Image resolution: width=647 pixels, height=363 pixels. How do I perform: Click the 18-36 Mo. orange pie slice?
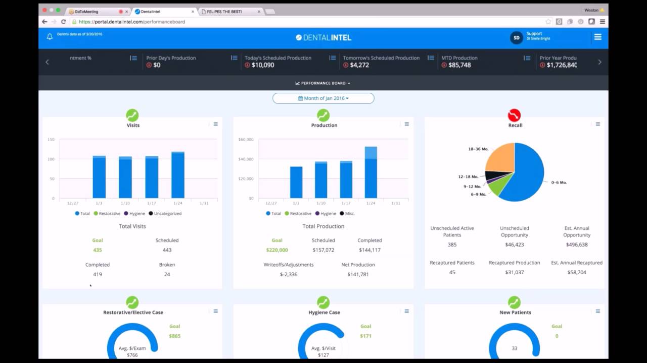coord(501,158)
